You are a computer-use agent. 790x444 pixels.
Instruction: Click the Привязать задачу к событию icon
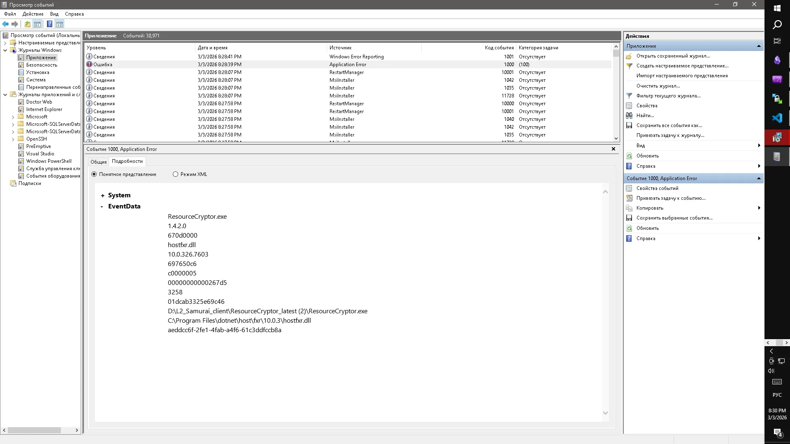point(629,198)
